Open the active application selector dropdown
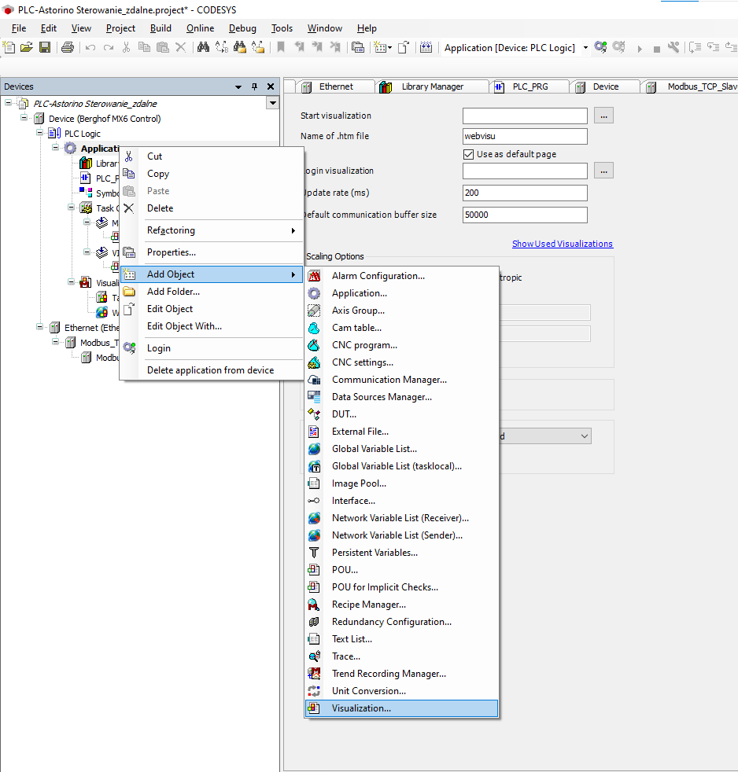 (586, 48)
